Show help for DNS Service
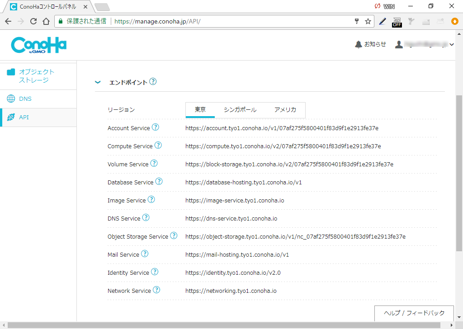 click(146, 217)
